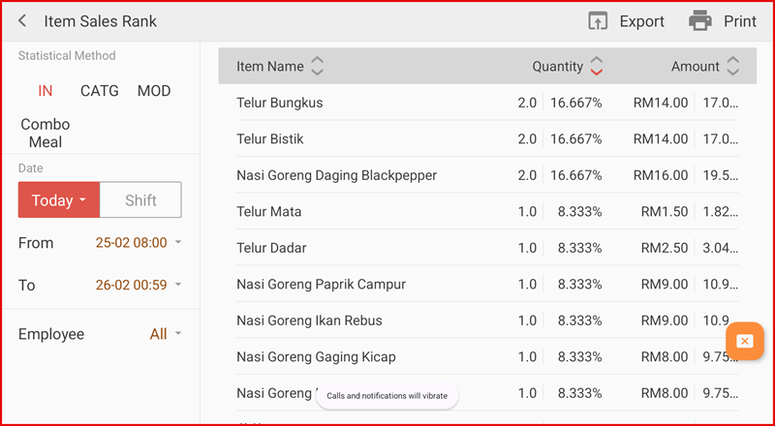The width and height of the screenshot is (775, 426).
Task: Sort by Quantity column arrows
Action: 596,67
